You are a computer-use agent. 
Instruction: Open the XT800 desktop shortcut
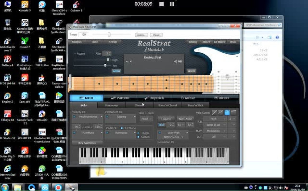(42, 172)
